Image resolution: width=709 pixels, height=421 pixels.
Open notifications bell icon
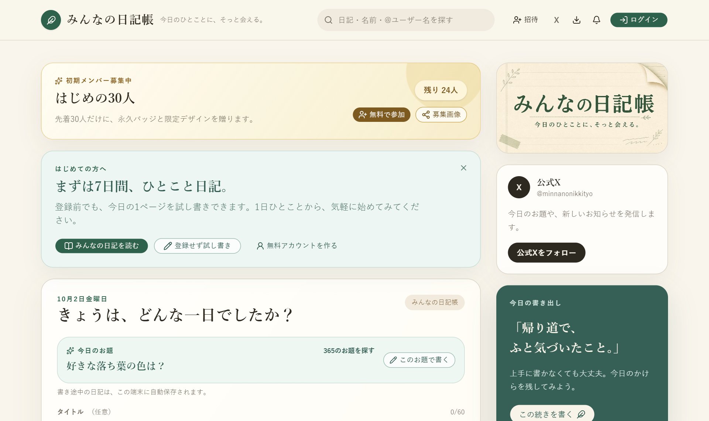pos(596,20)
